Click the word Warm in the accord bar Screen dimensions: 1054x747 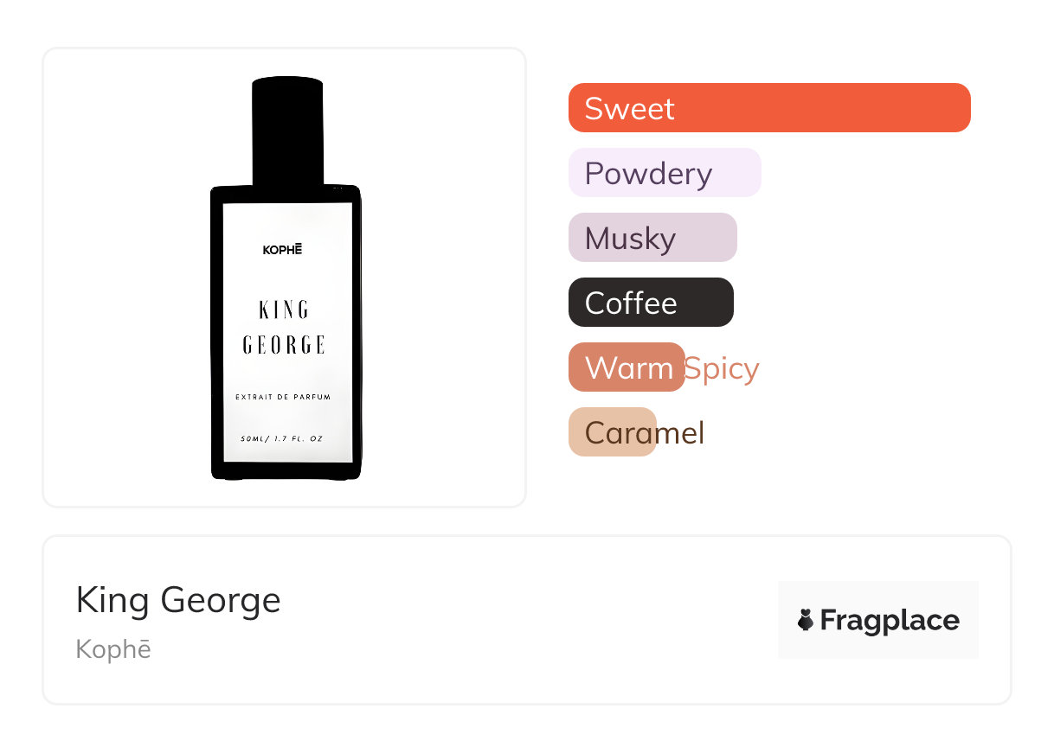pyautogui.click(x=628, y=368)
